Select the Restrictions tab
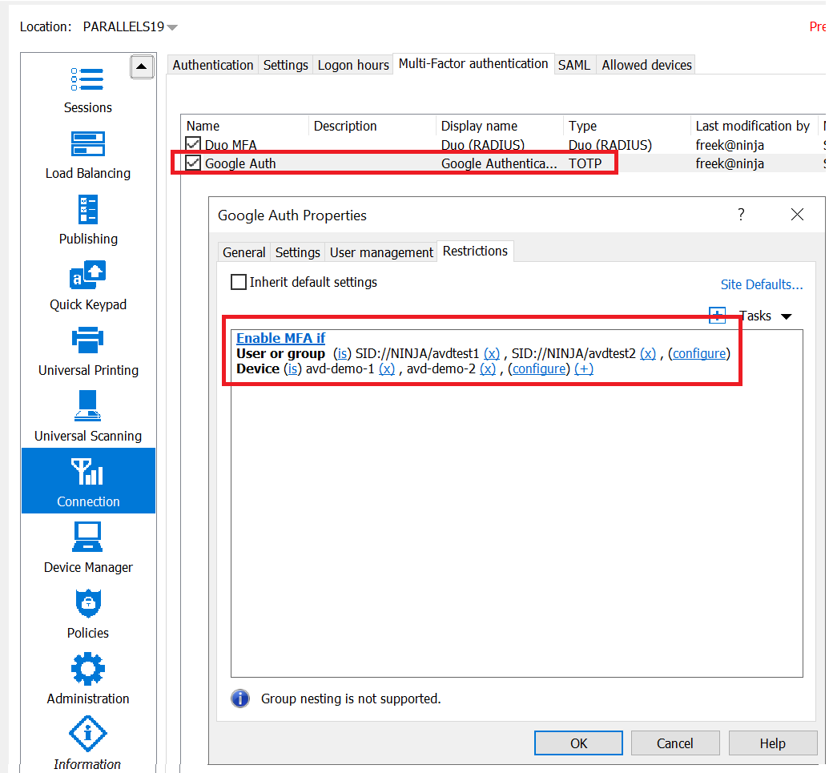The width and height of the screenshot is (829, 773). [x=475, y=251]
